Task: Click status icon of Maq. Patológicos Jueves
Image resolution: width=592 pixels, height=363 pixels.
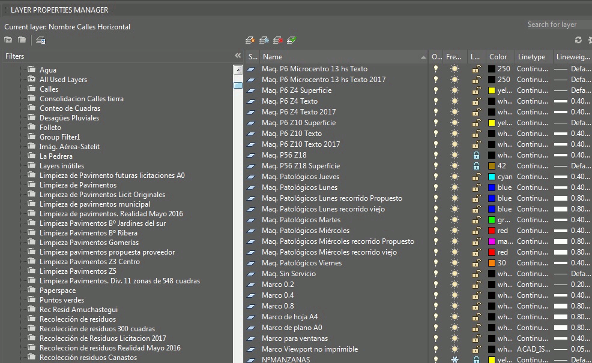Action: click(251, 177)
